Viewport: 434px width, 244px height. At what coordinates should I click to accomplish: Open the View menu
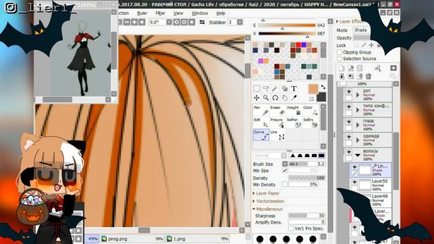coord(178,13)
